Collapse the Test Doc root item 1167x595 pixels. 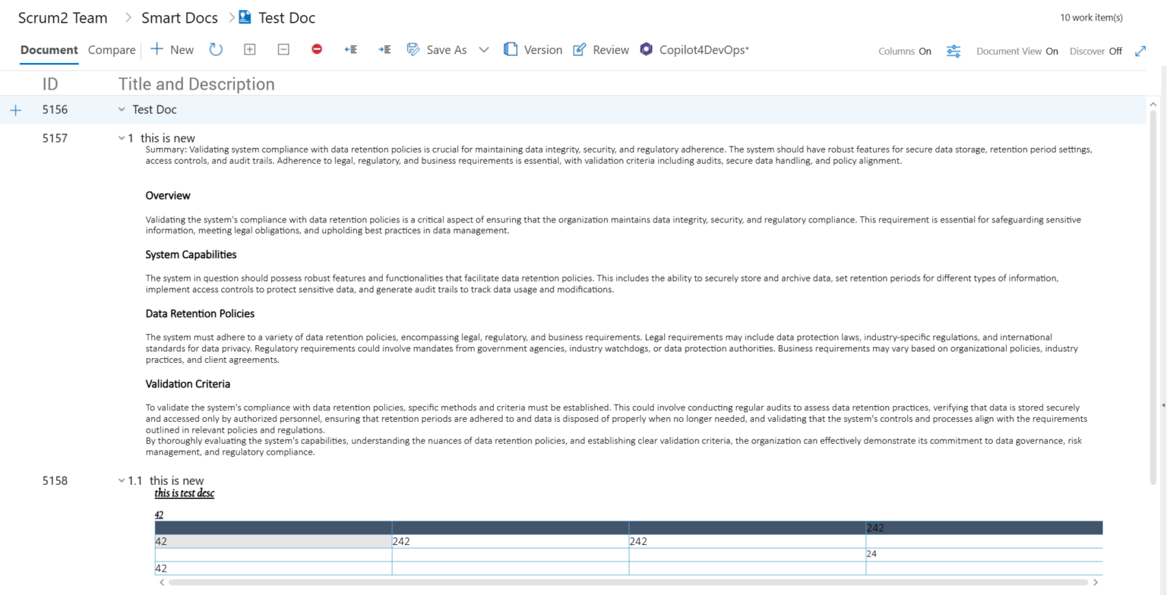122,109
